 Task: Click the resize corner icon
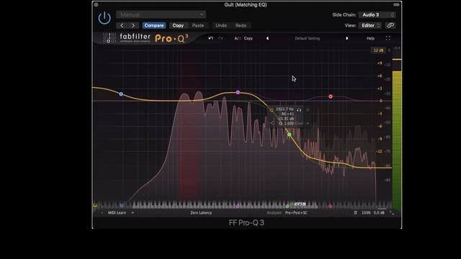(x=392, y=213)
